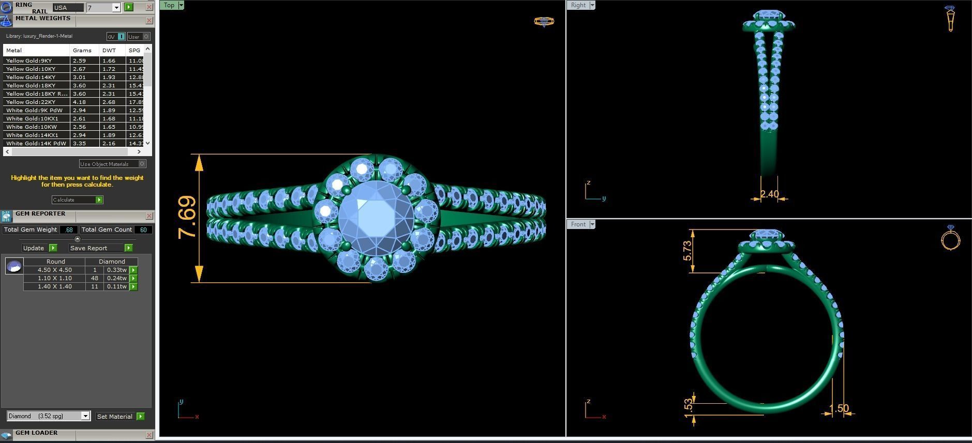Click the USA ring size standard field
This screenshot has height=443, width=972.
coord(68,8)
